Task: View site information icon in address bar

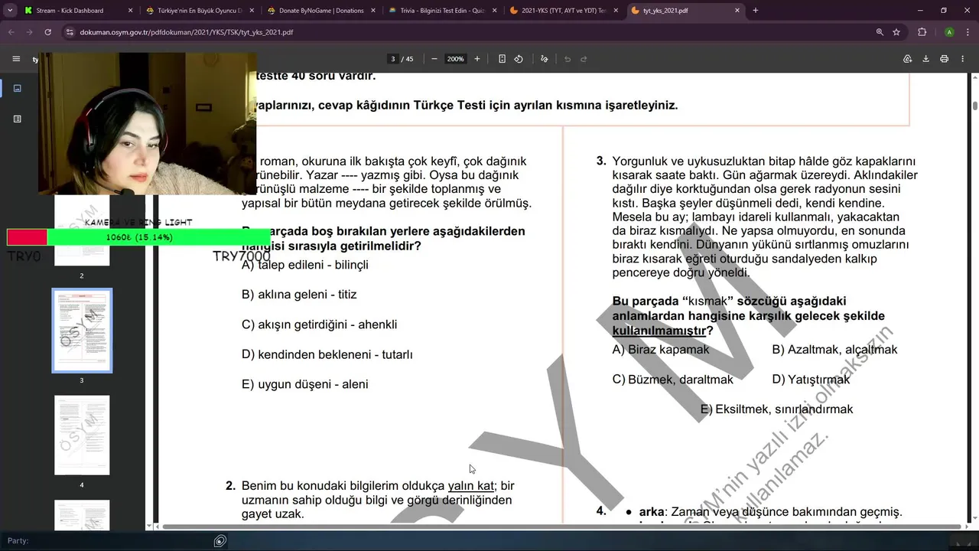Action: [x=70, y=32]
